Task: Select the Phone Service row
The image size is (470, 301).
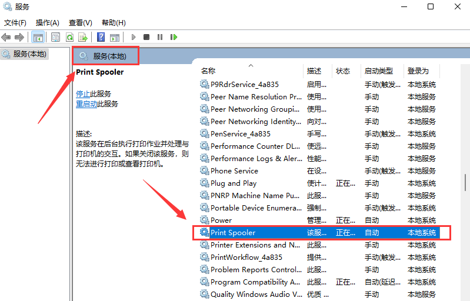Action: 319,170
